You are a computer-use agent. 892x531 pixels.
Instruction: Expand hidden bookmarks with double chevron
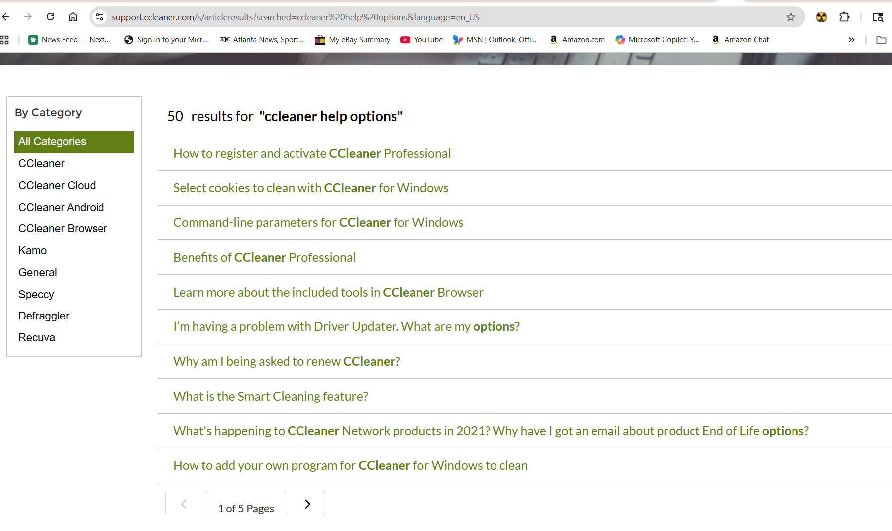click(851, 40)
